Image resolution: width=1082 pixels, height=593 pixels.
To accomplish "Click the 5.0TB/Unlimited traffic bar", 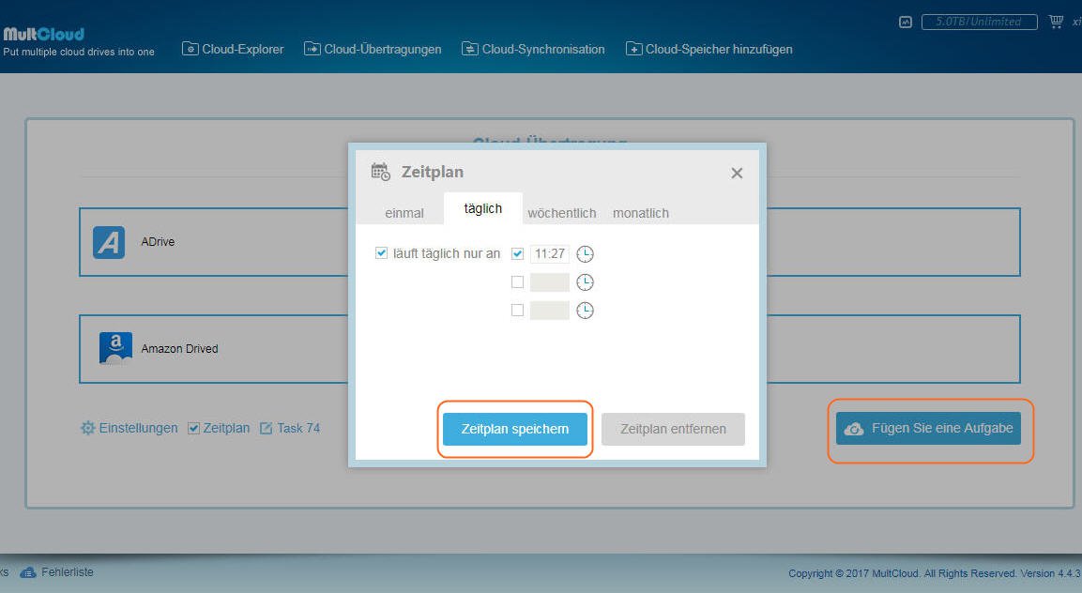I will 979,23.
